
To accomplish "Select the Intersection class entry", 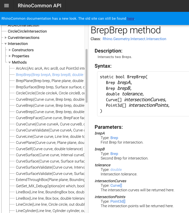I will pyautogui.click(x=18, y=44).
